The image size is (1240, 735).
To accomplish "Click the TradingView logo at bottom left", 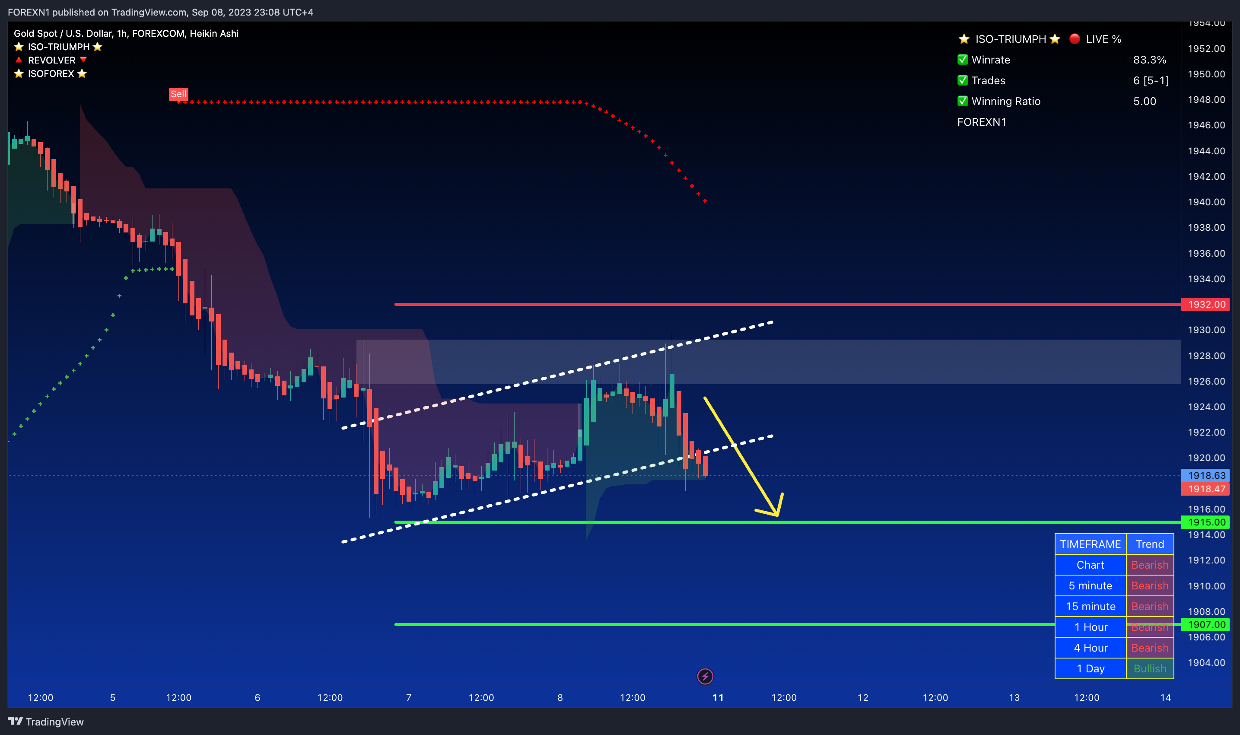I will coord(45,721).
